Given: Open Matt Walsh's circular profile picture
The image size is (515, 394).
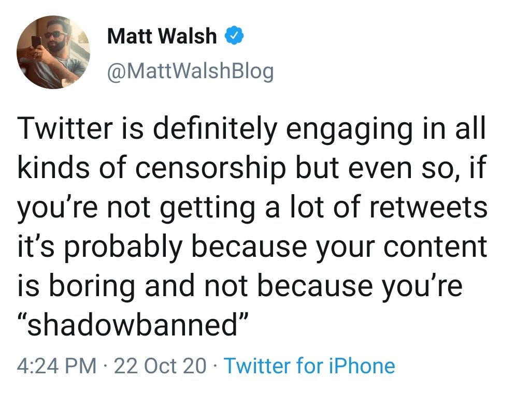Looking at the screenshot, I should (x=53, y=52).
